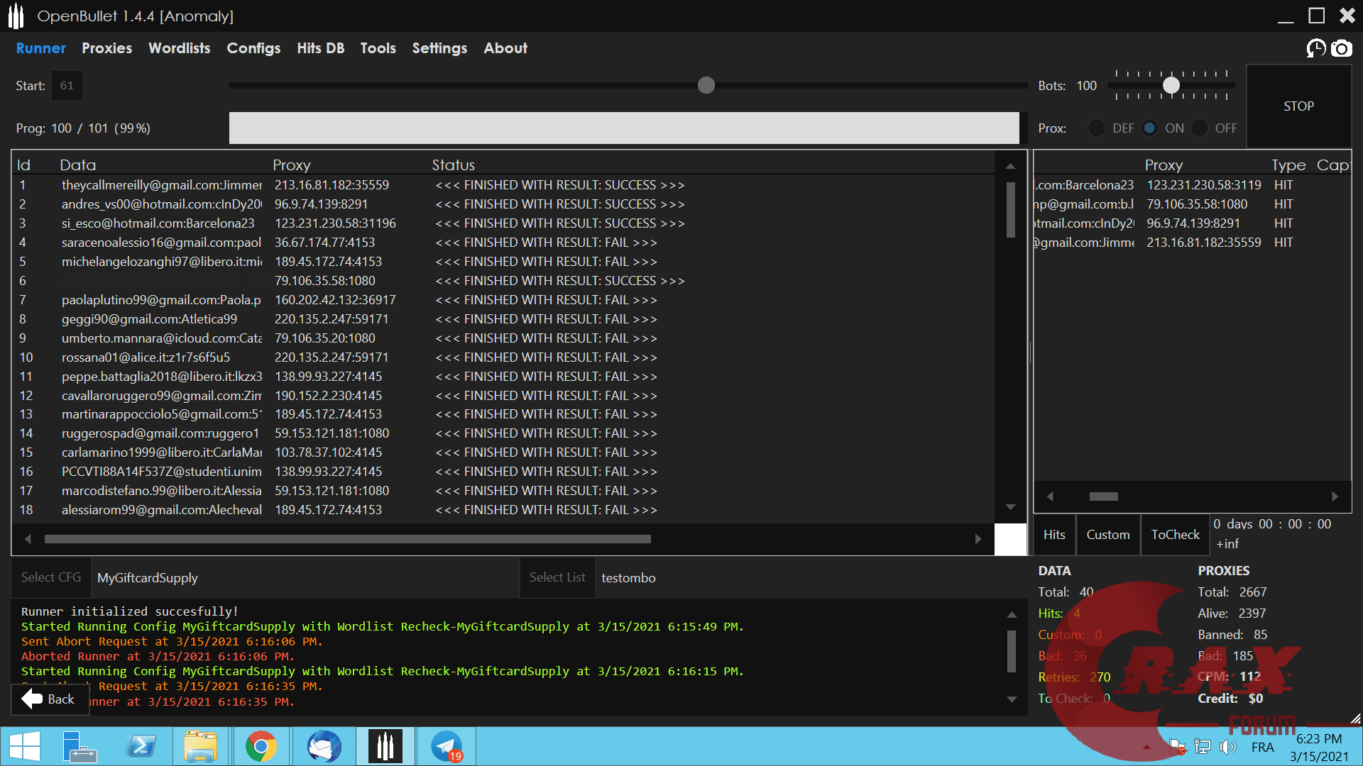Launch PowerShell from taskbar
1363x766 pixels.
point(141,747)
